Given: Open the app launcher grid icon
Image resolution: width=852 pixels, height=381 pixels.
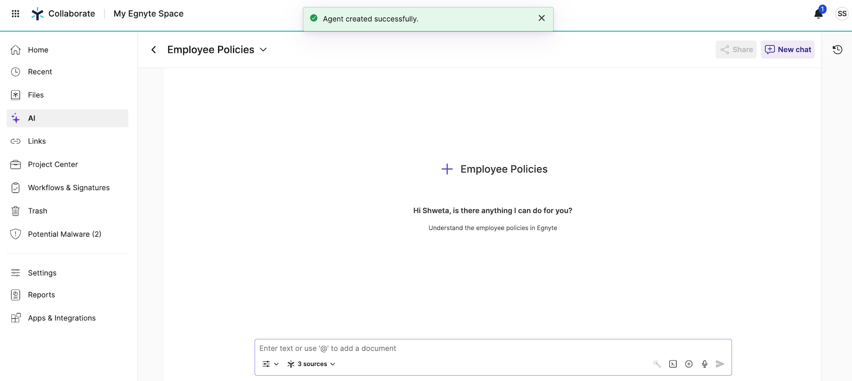Looking at the screenshot, I should (16, 14).
